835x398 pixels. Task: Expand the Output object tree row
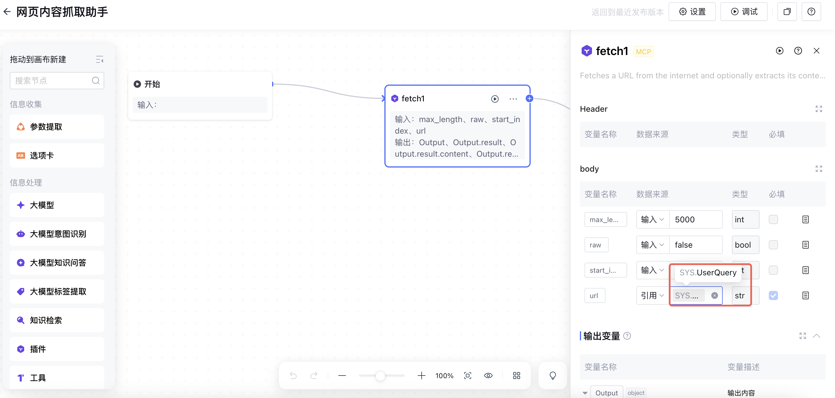(585, 393)
